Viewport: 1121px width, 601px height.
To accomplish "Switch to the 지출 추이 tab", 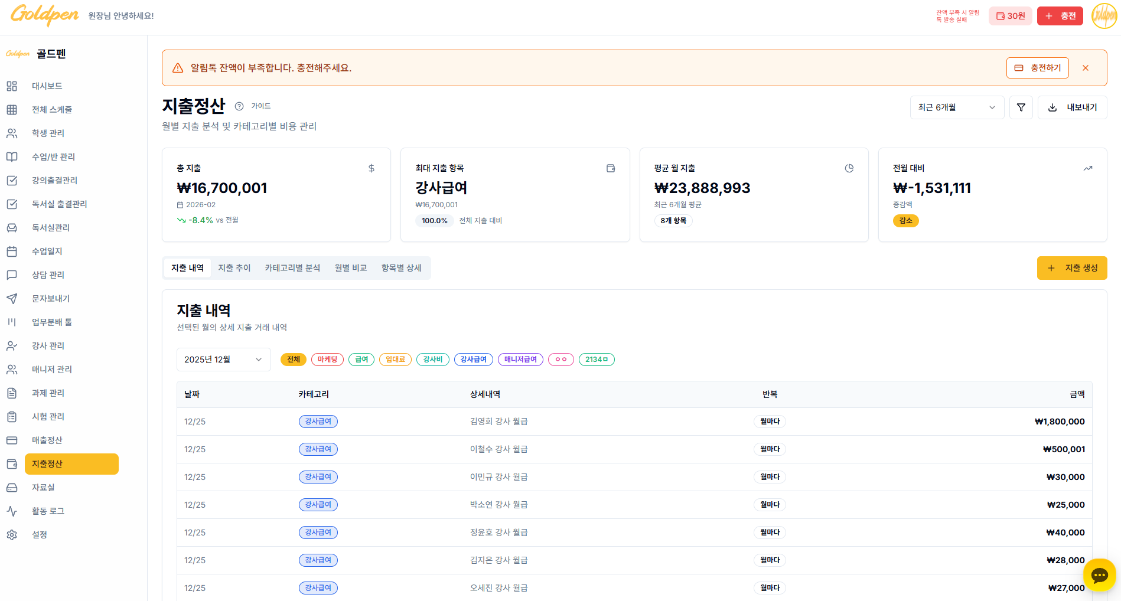I will point(234,268).
